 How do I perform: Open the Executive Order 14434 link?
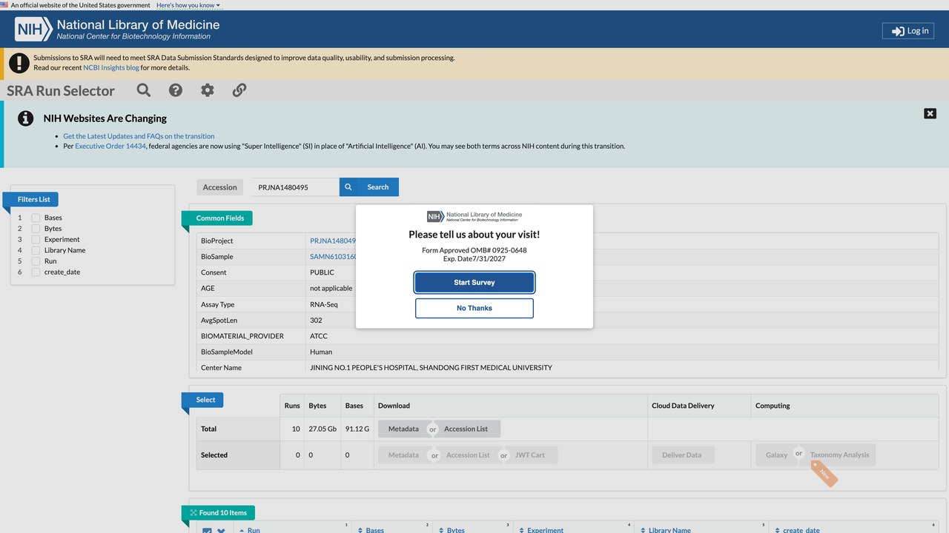tap(110, 146)
